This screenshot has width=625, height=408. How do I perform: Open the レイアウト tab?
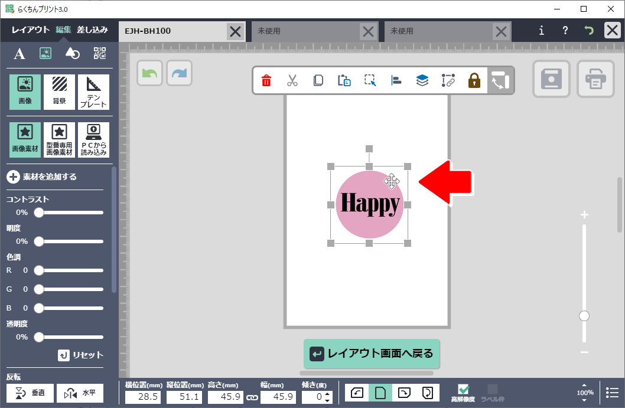click(30, 30)
